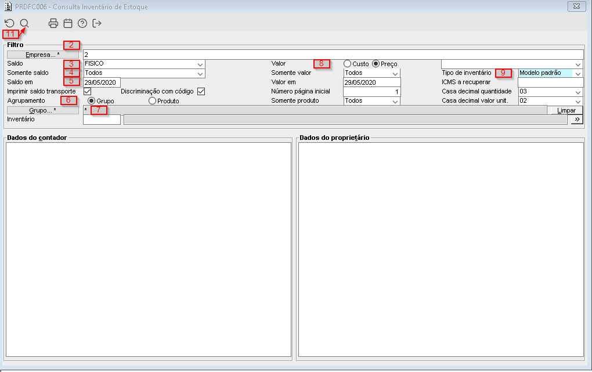The width and height of the screenshot is (592, 372).
Task: Click the exit door icon
Action: pos(97,23)
